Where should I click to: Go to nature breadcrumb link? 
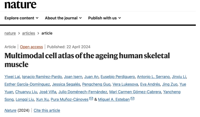pos(10,33)
